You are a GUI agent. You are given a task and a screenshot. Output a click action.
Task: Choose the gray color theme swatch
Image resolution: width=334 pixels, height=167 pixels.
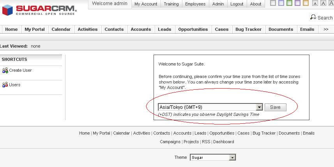pos(273,4)
